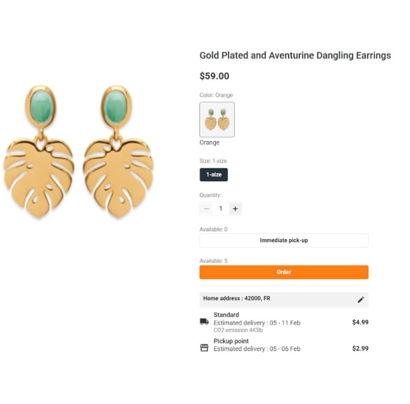Viewport: 410px width, 404px height.
Task: Choose the 1-size size option
Action: [214, 175]
